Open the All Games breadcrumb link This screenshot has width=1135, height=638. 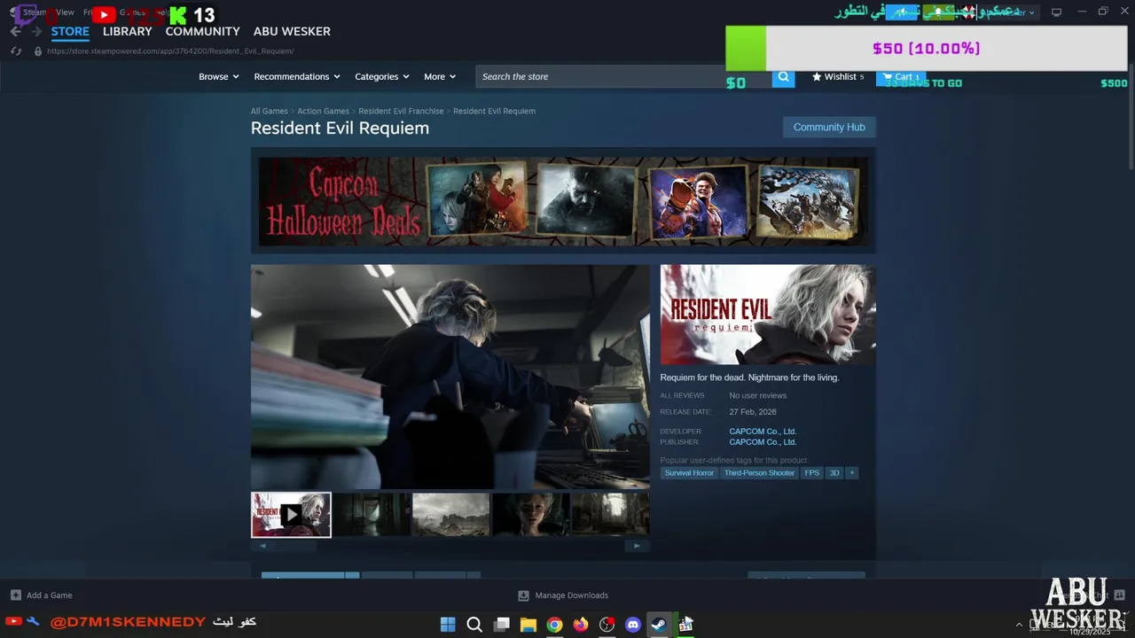coord(269,112)
